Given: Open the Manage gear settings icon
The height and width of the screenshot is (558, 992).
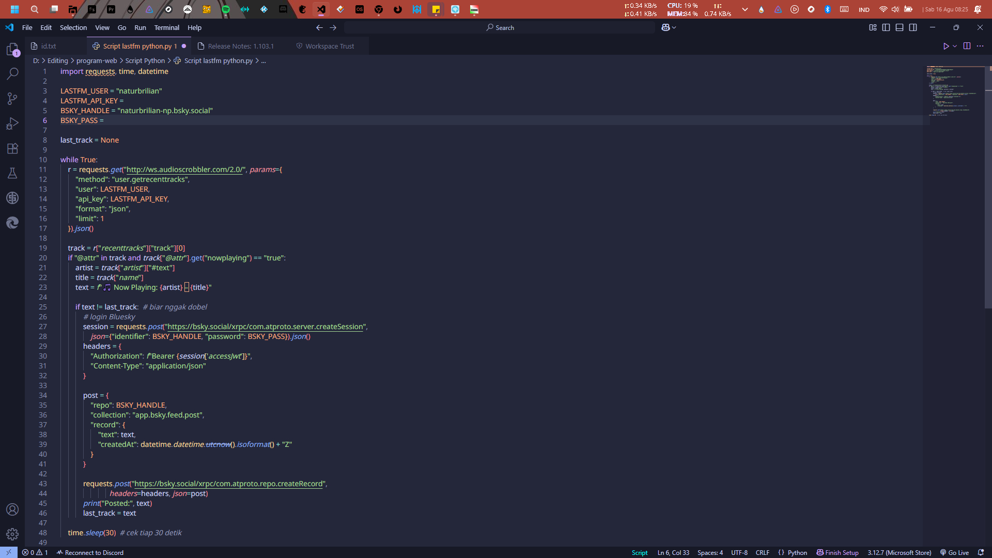Looking at the screenshot, I should click(x=12, y=534).
